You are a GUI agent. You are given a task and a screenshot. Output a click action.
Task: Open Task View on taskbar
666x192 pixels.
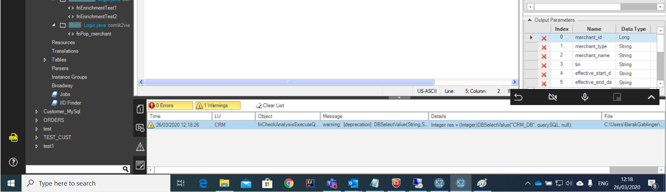[x=181, y=183]
